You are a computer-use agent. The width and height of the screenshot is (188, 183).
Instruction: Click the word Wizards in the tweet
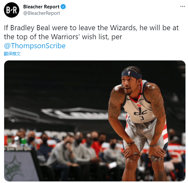coord(123,28)
